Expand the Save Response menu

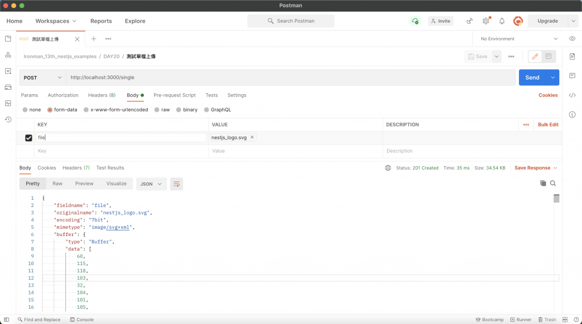535,168
